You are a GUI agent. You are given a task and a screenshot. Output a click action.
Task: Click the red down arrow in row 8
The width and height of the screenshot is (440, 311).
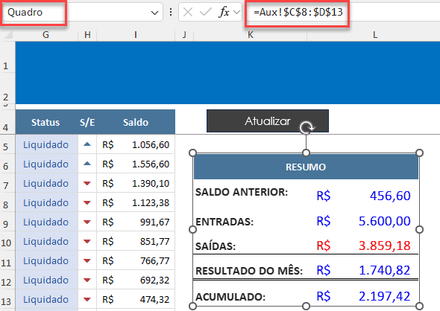click(x=87, y=202)
